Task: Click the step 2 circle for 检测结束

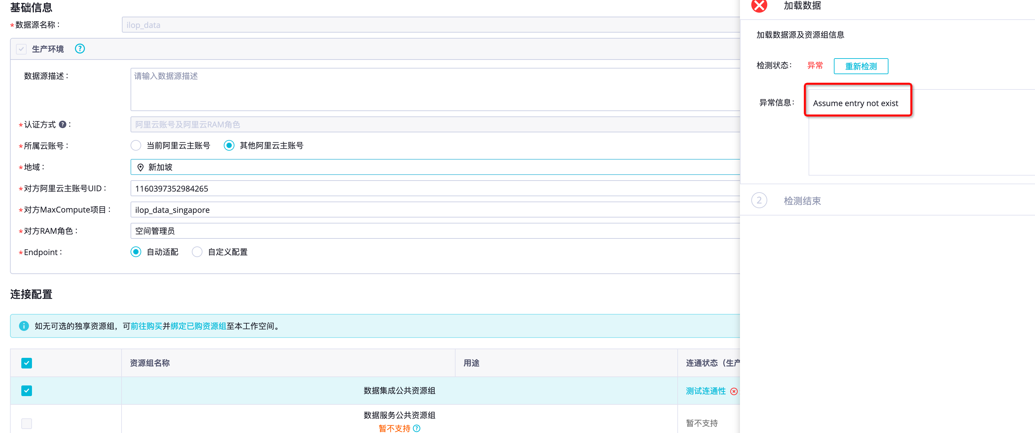Action: tap(759, 201)
